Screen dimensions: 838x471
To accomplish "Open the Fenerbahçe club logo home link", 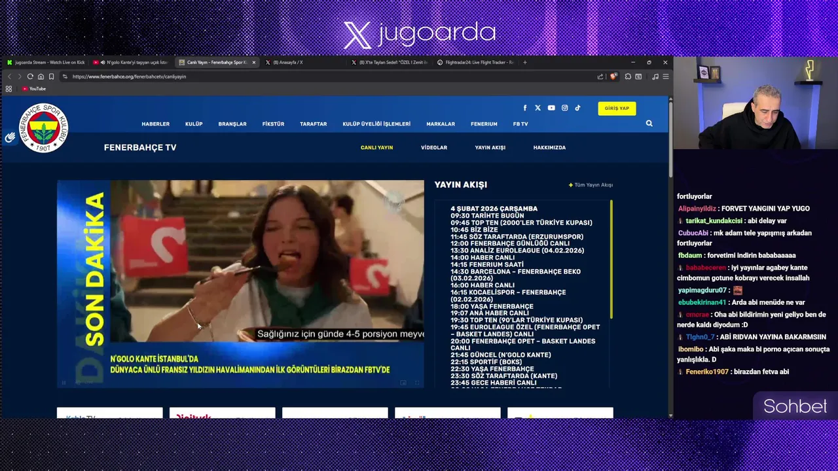I will [x=43, y=128].
